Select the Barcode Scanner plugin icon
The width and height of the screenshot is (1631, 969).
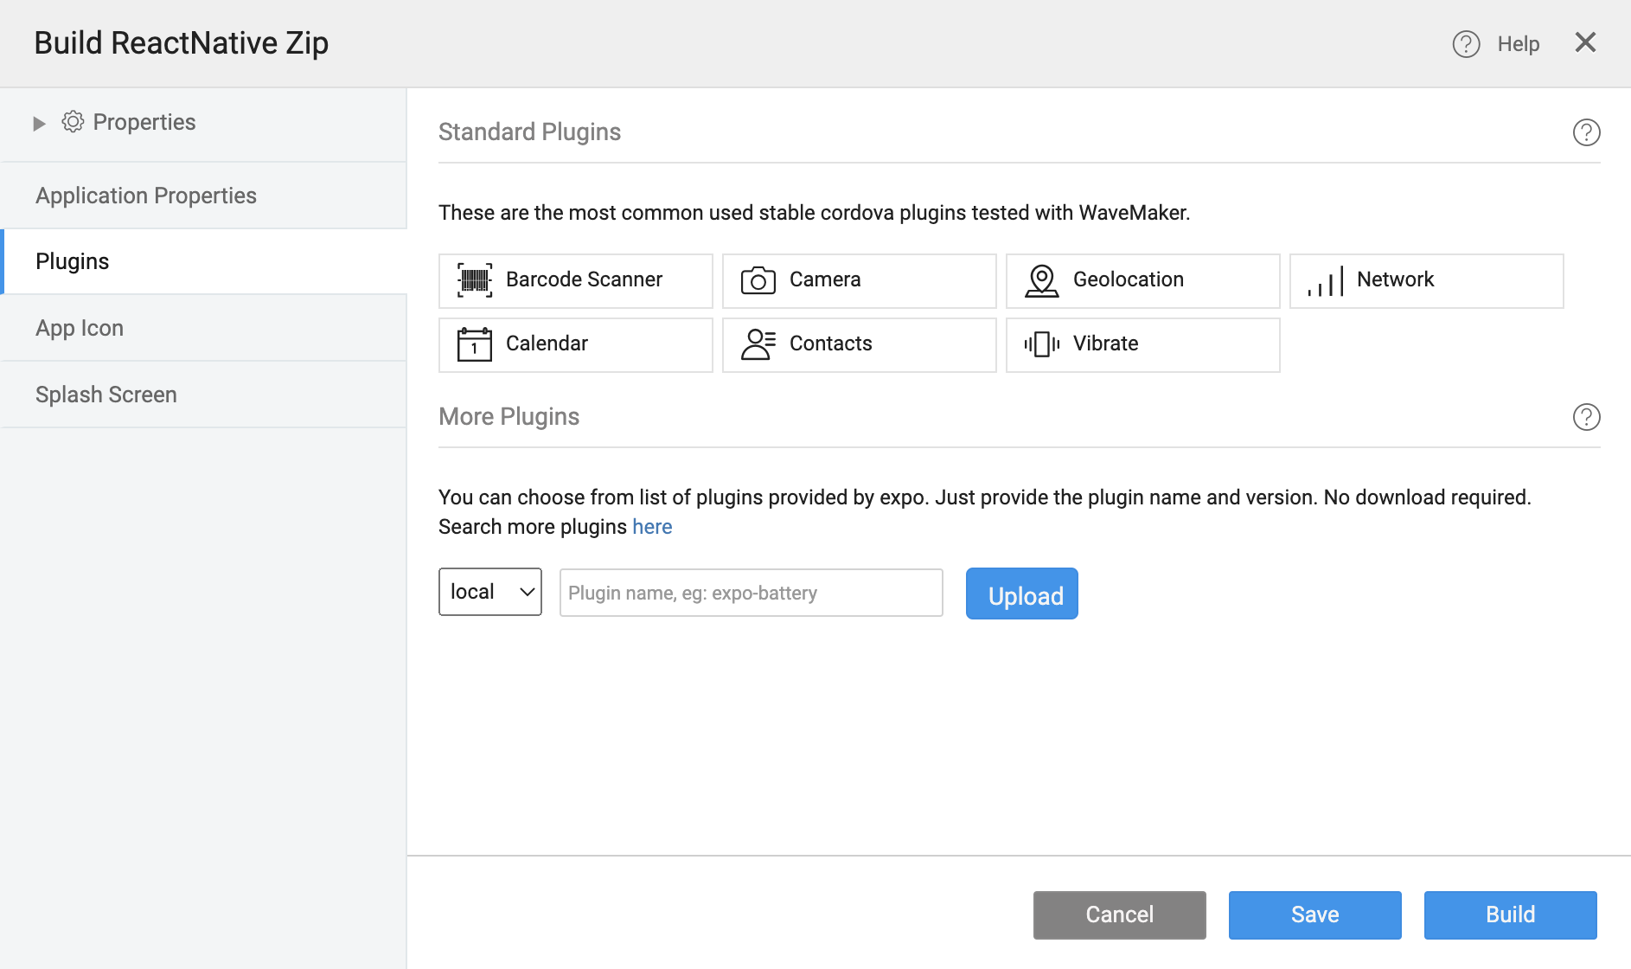475,279
